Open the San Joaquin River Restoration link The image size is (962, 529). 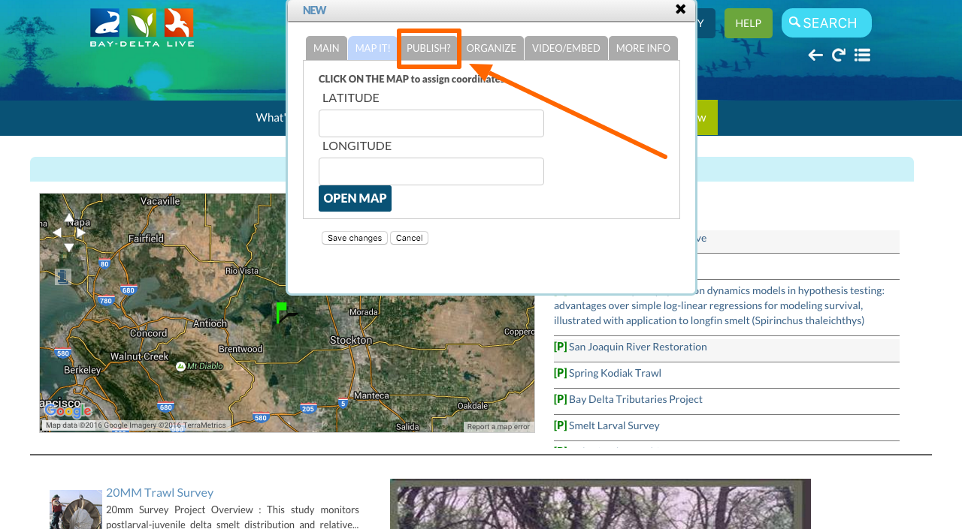637,347
